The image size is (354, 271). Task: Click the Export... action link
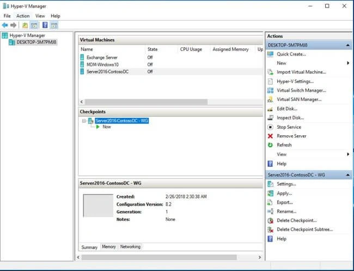[x=285, y=202]
